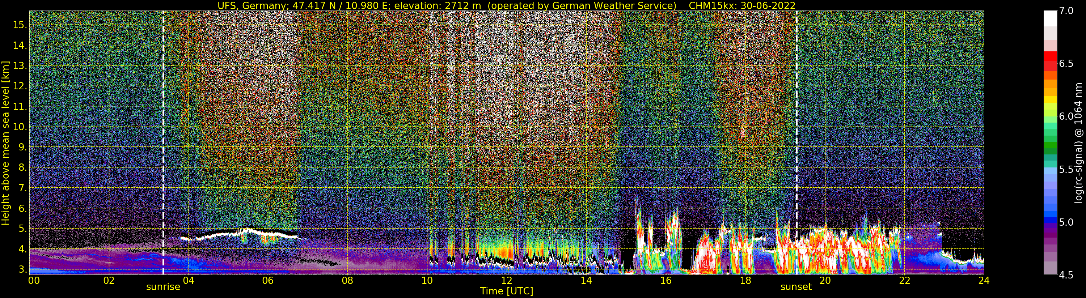Click the '4.' height tick label
This screenshot has height=298, width=1086.
pyautogui.click(x=22, y=249)
